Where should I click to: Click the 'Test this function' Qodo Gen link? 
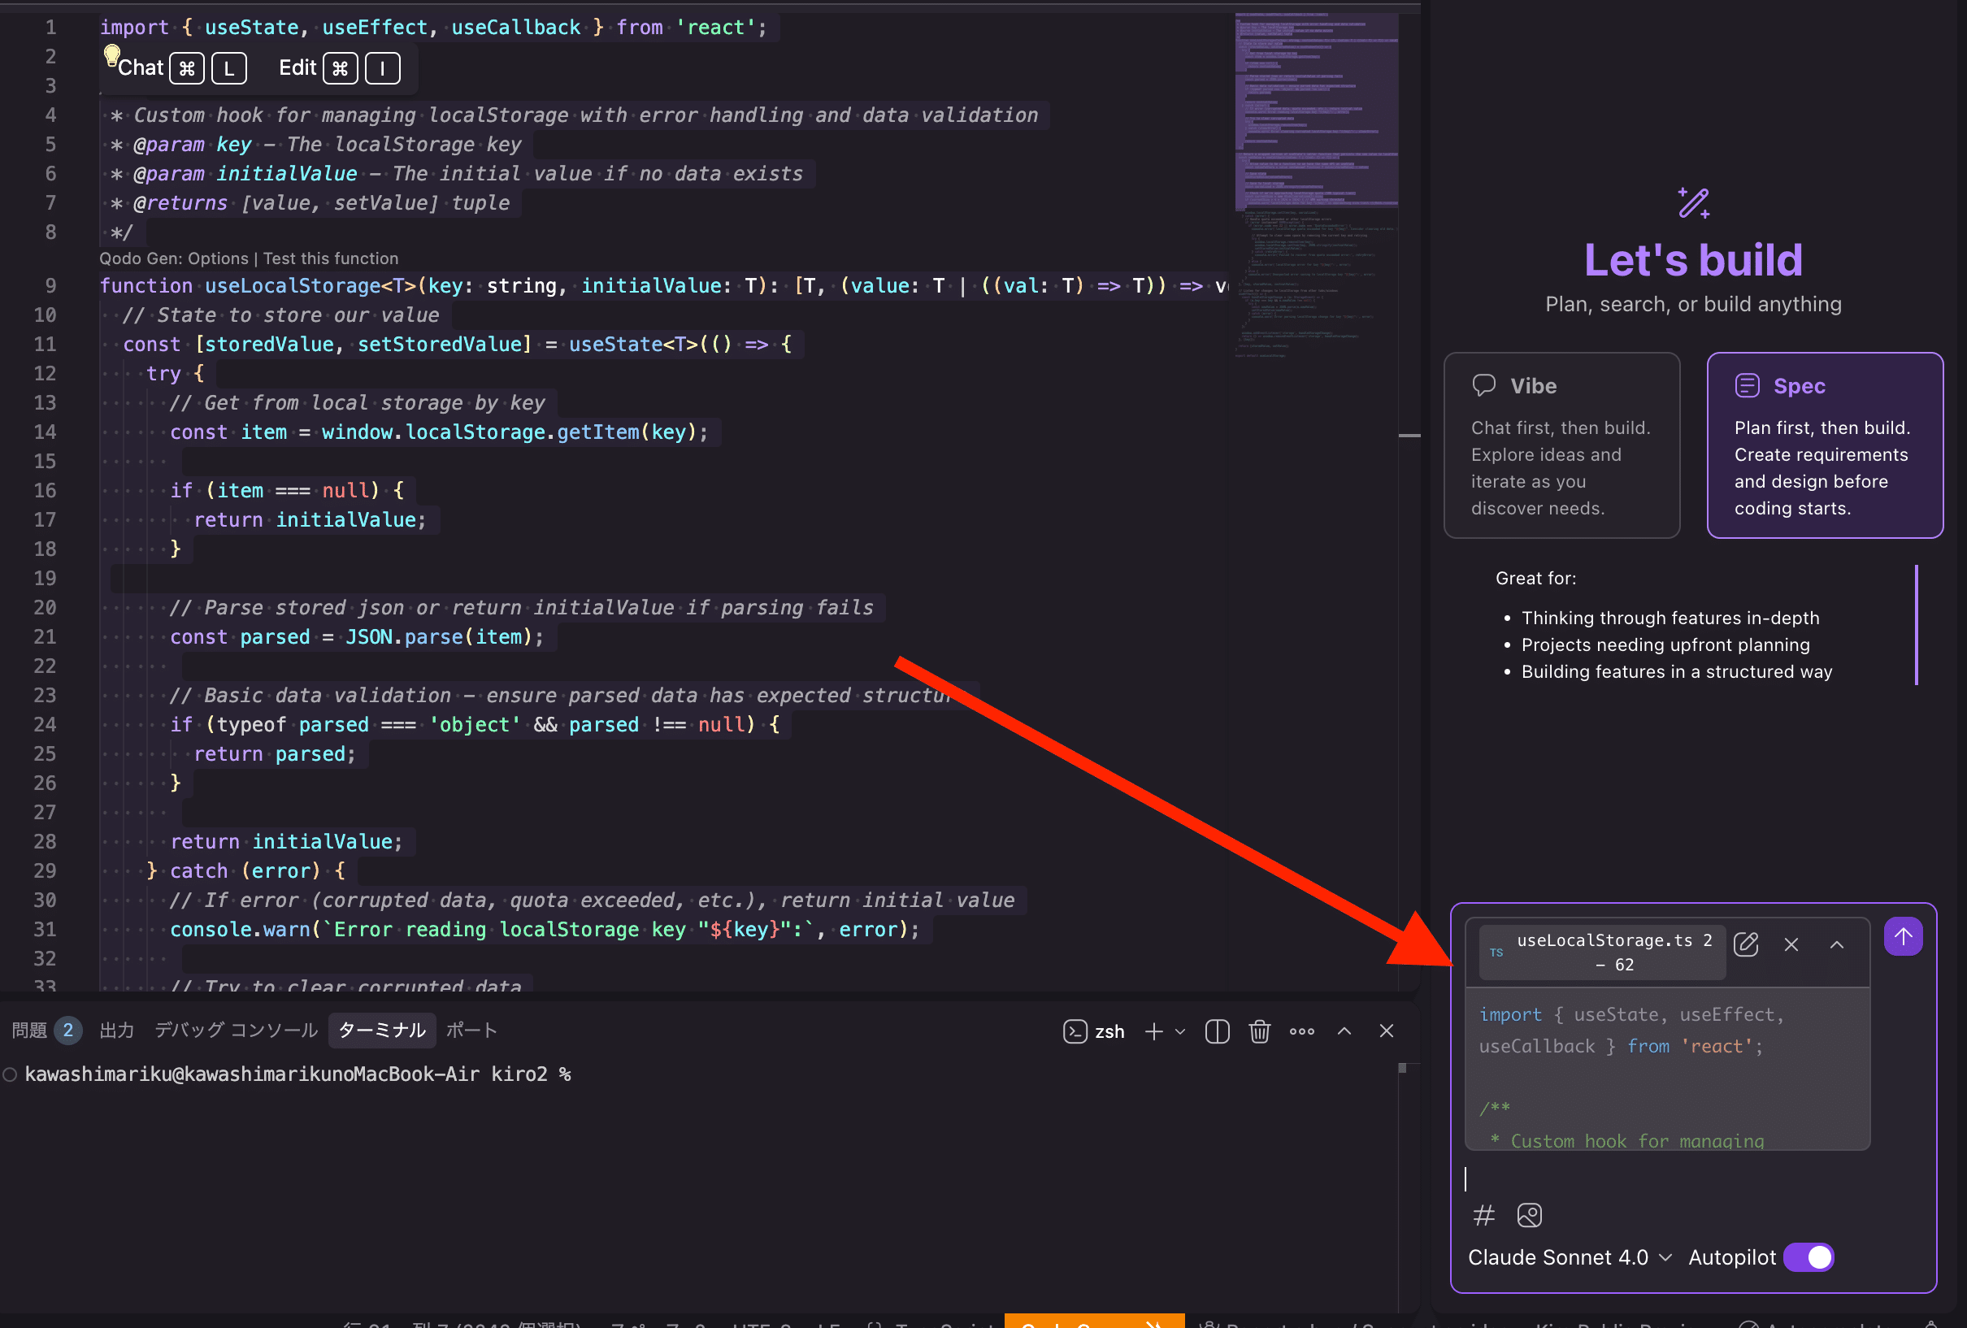tap(330, 258)
